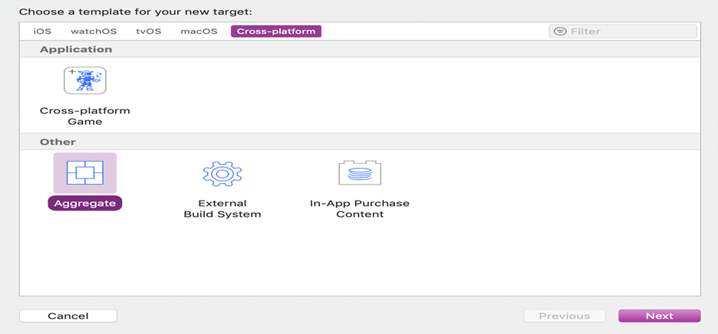Image resolution: width=718 pixels, height=334 pixels.
Task: Switch to the iOS tab
Action: [42, 31]
